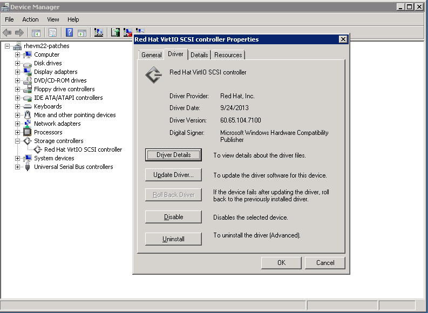Viewport: 428px width, 313px height.
Task: Expand the Computer node
Action: pos(17,55)
